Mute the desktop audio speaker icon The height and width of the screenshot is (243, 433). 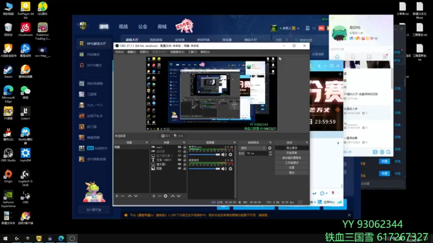click(x=224, y=168)
